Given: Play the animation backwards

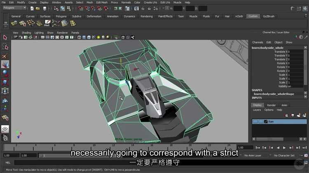Looking at the screenshot, I should coord(278,148).
